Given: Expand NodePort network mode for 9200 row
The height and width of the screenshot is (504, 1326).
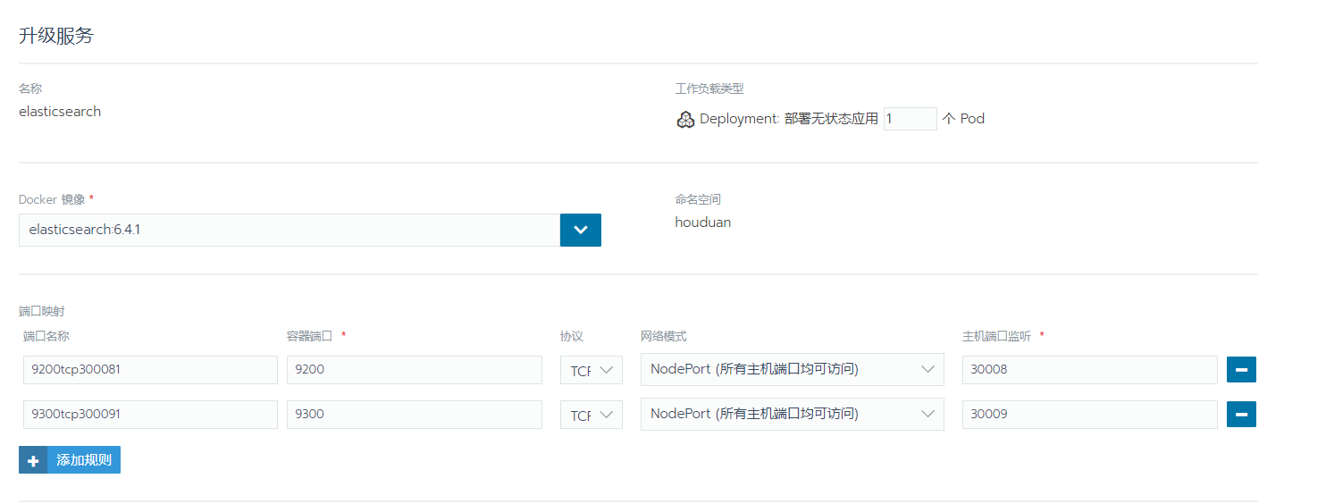Looking at the screenshot, I should click(793, 369).
